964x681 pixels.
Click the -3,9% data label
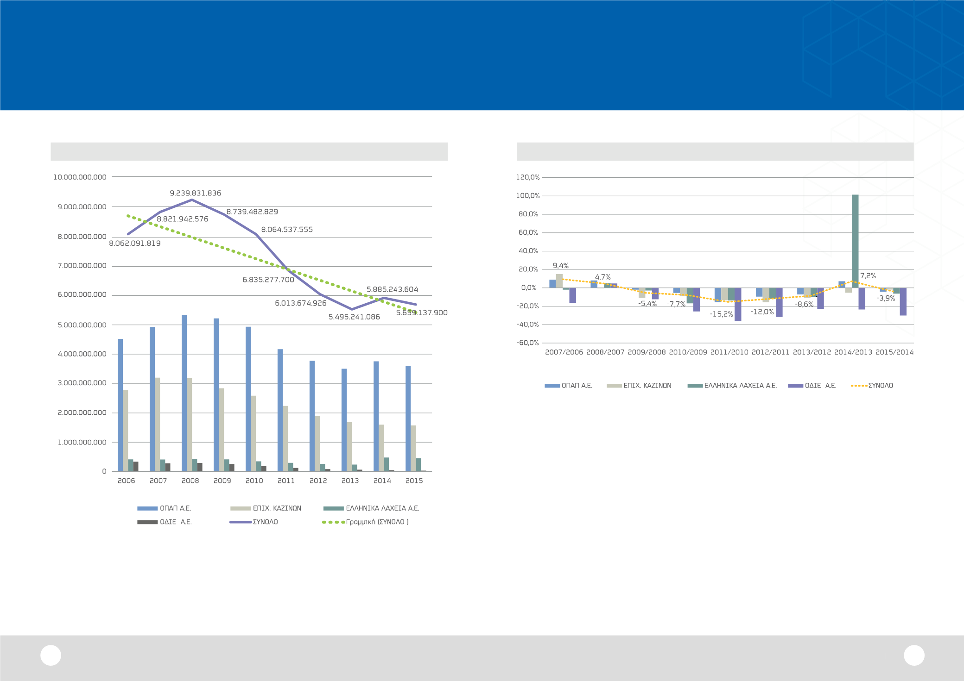click(x=886, y=299)
